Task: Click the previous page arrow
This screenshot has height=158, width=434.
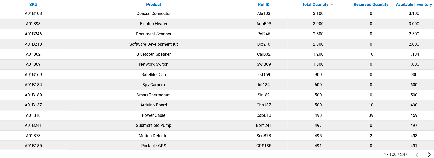Action: point(417,155)
